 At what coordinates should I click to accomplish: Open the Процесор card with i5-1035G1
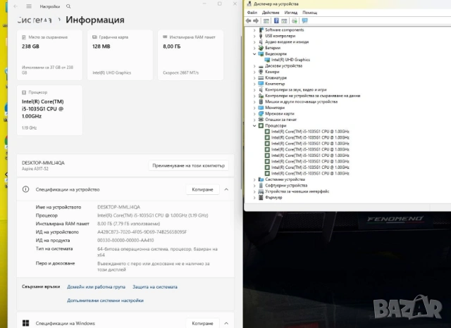49,111
